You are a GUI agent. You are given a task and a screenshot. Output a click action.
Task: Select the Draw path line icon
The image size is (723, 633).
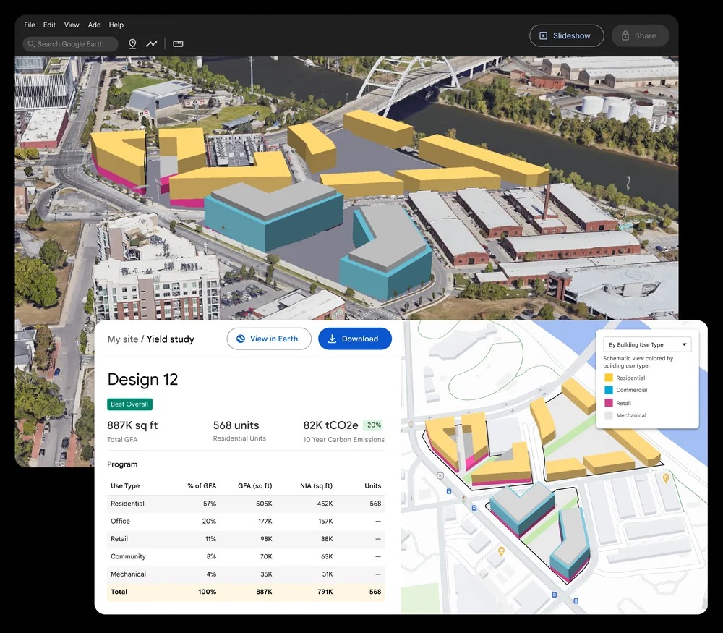click(152, 44)
